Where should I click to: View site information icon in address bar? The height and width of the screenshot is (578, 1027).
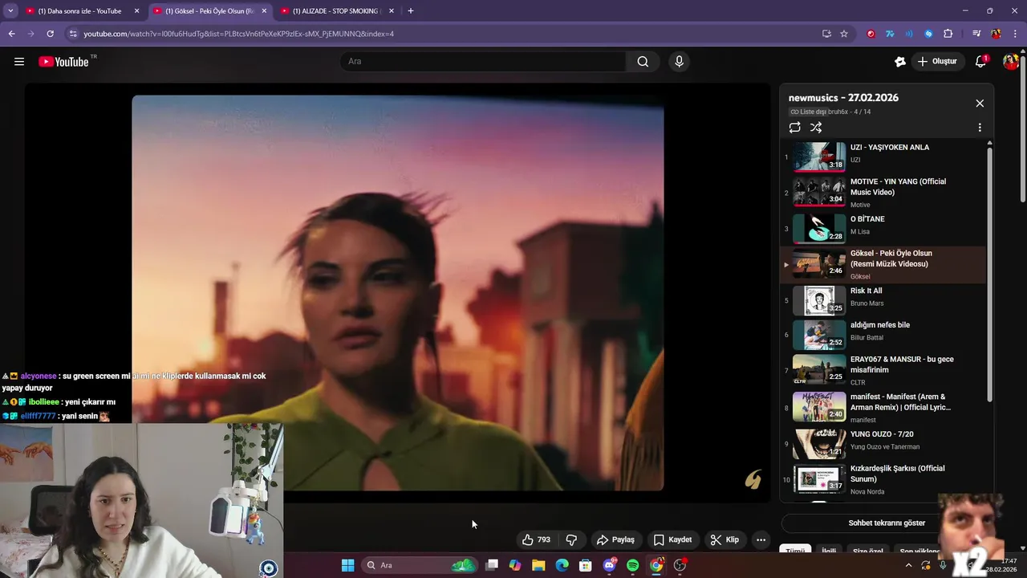[x=73, y=34]
